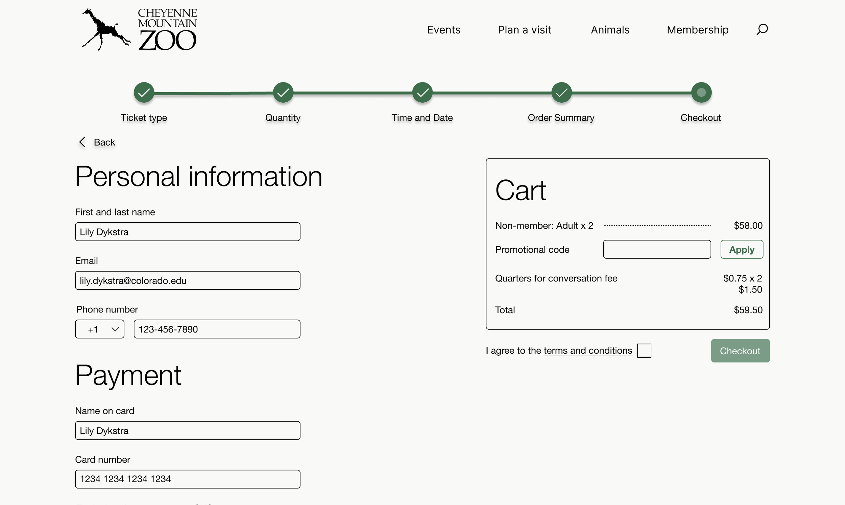Click the search magnifier icon
The width and height of the screenshot is (845, 505).
[x=762, y=29]
